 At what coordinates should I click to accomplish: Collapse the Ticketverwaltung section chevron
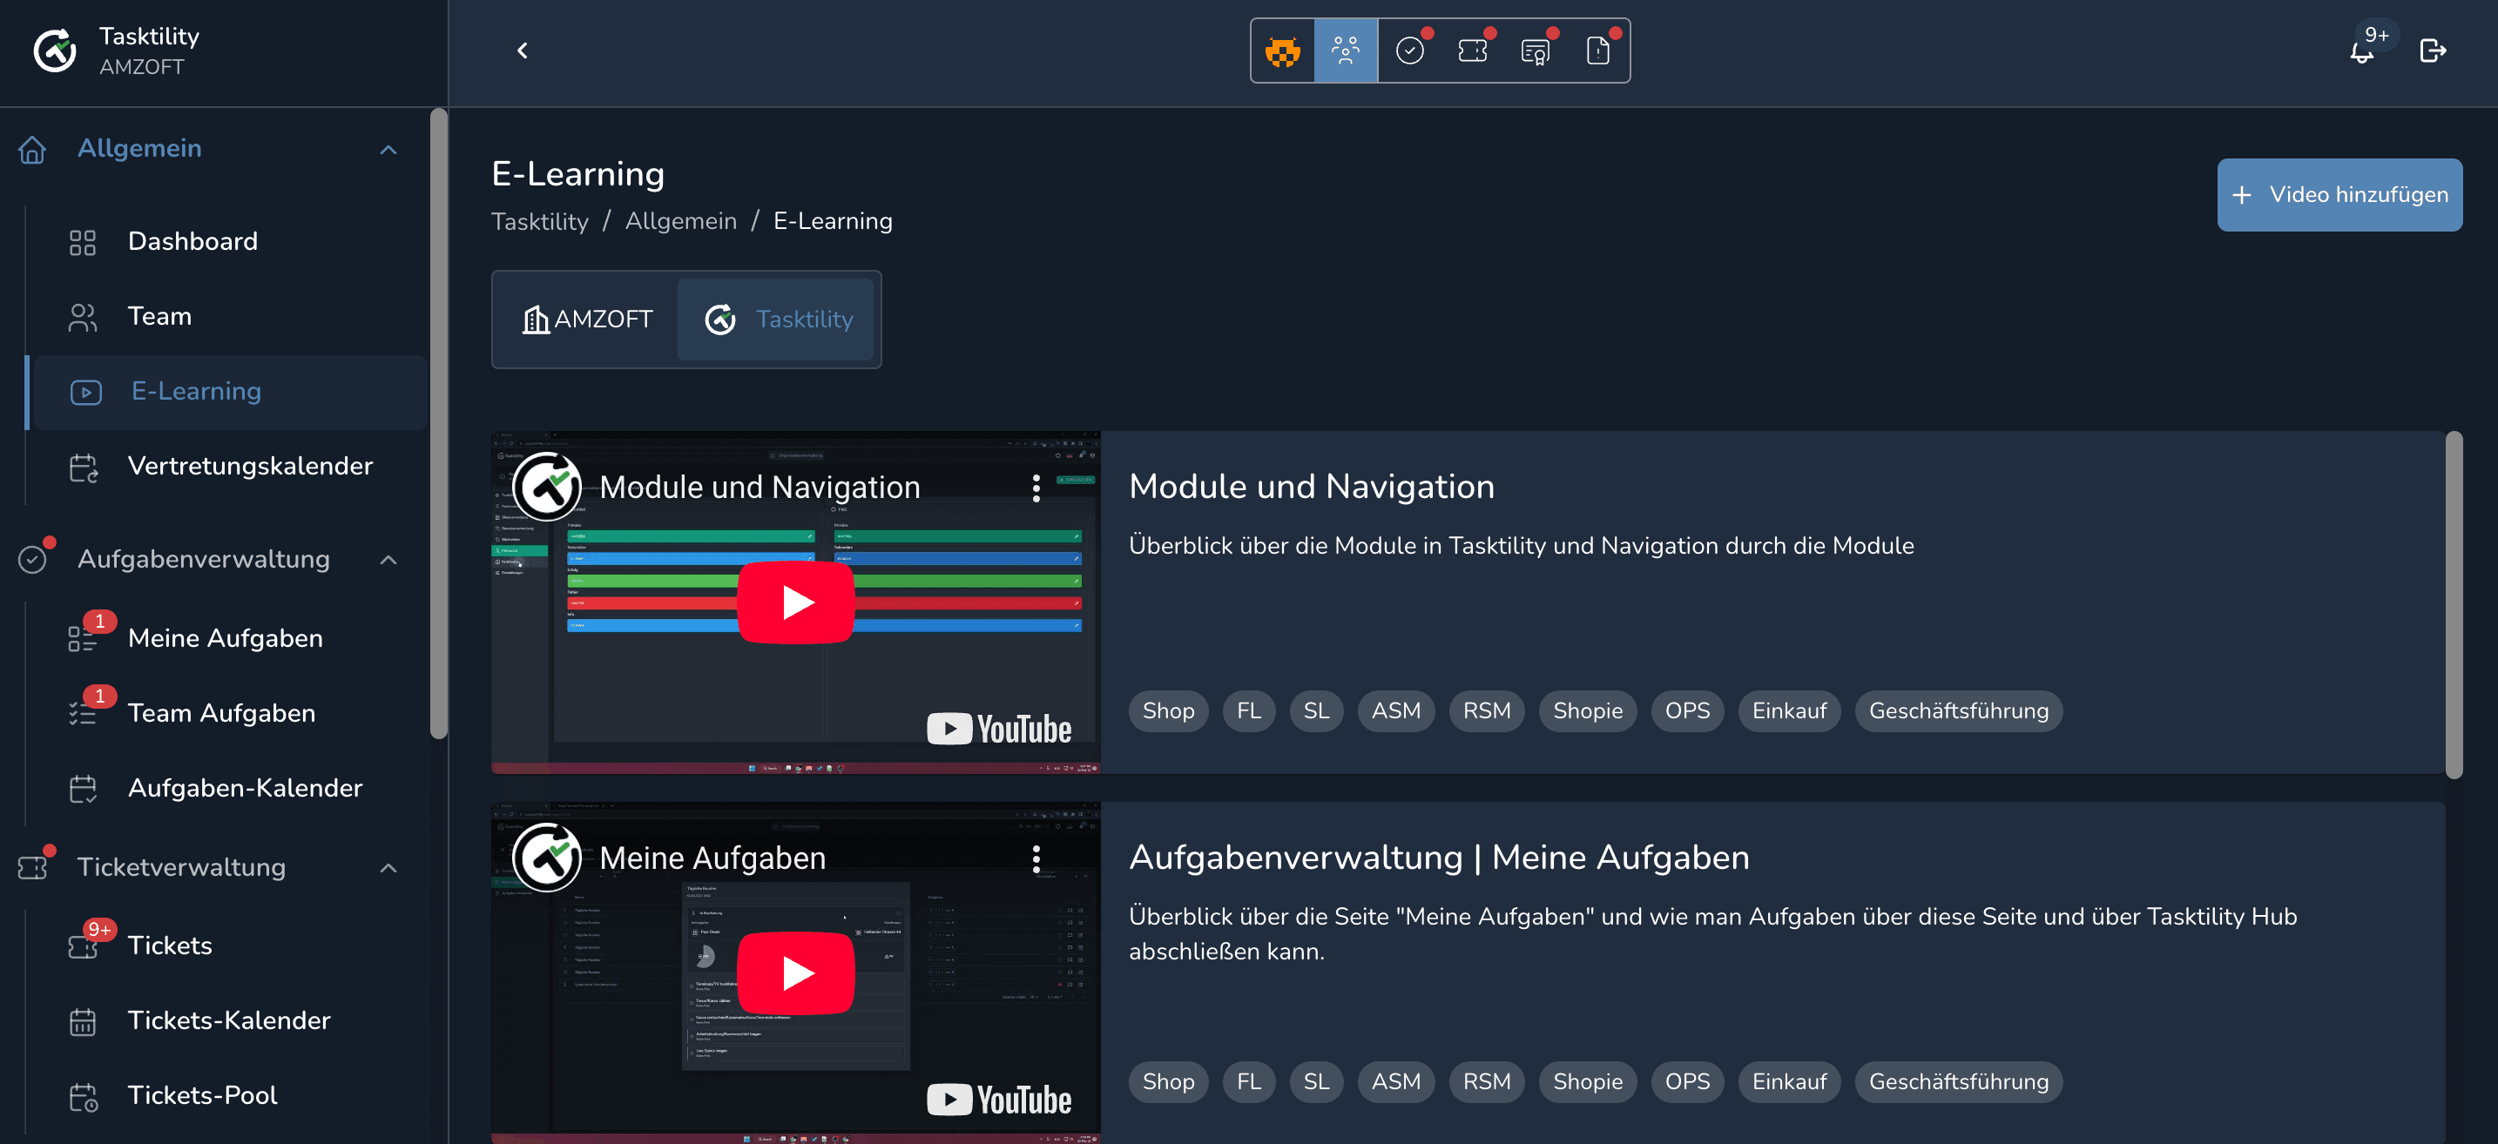coord(388,868)
